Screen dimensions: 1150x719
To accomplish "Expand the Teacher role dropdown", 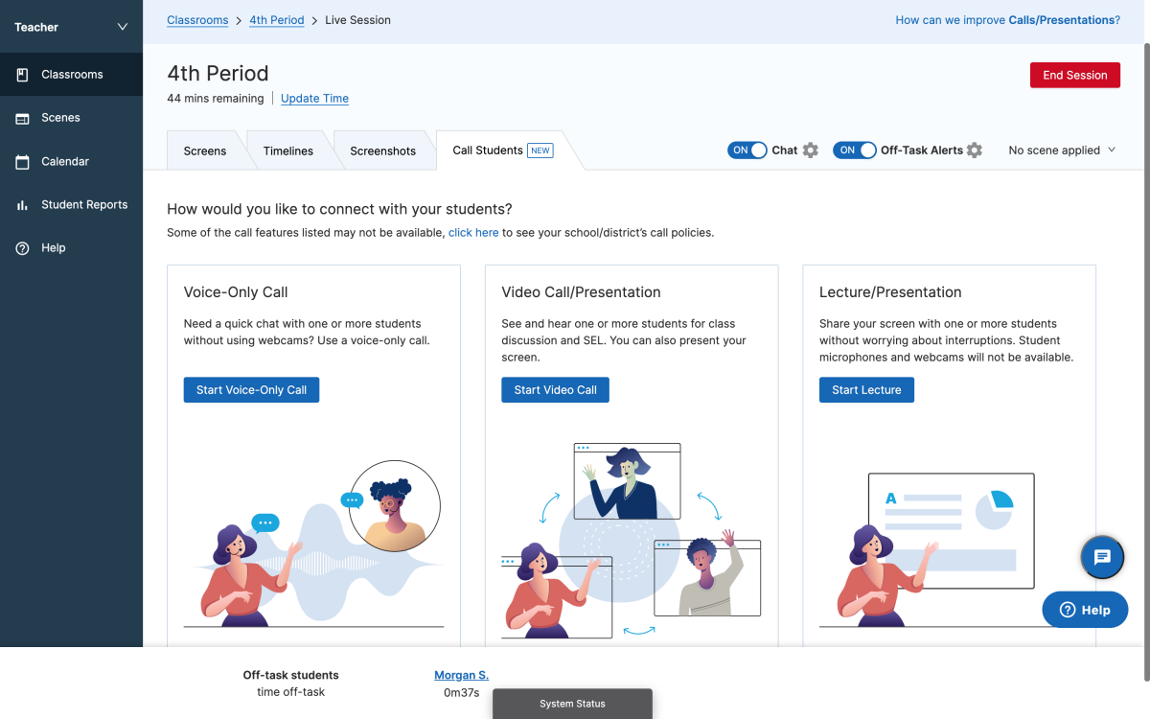I will click(x=71, y=27).
